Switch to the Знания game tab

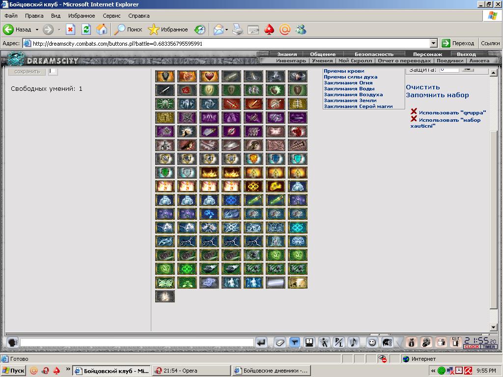(287, 54)
